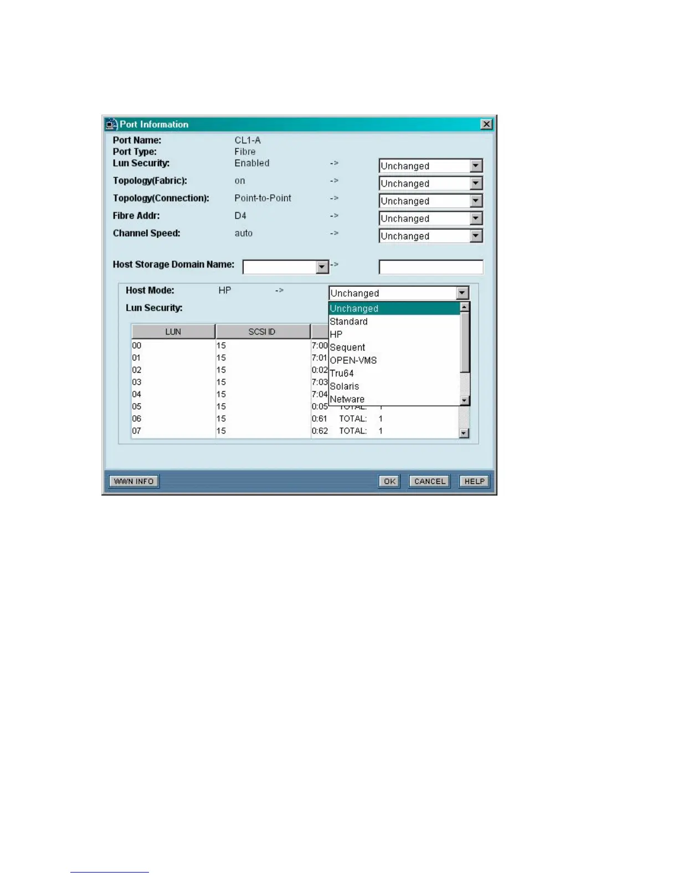Collapse the Host Mode dropdown arrow

click(x=463, y=293)
